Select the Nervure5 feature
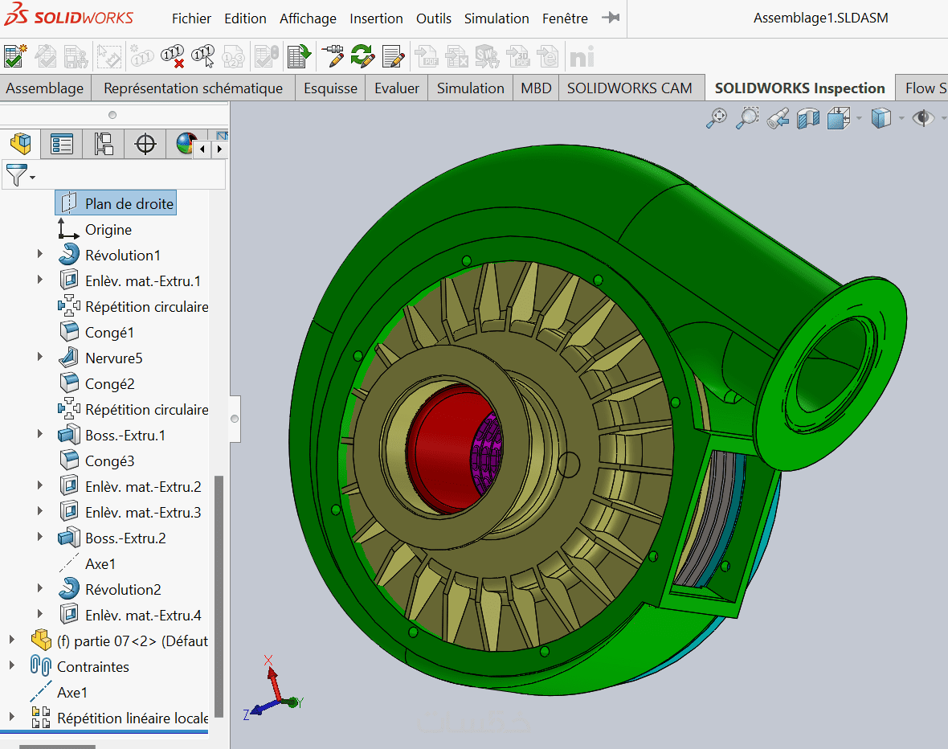948x749 pixels. pos(113,358)
